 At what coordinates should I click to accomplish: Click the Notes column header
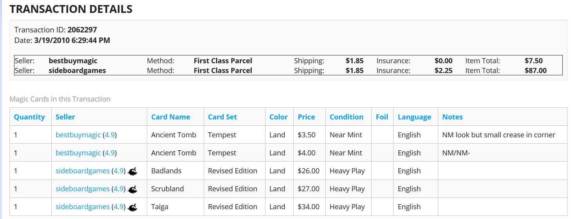(452, 117)
